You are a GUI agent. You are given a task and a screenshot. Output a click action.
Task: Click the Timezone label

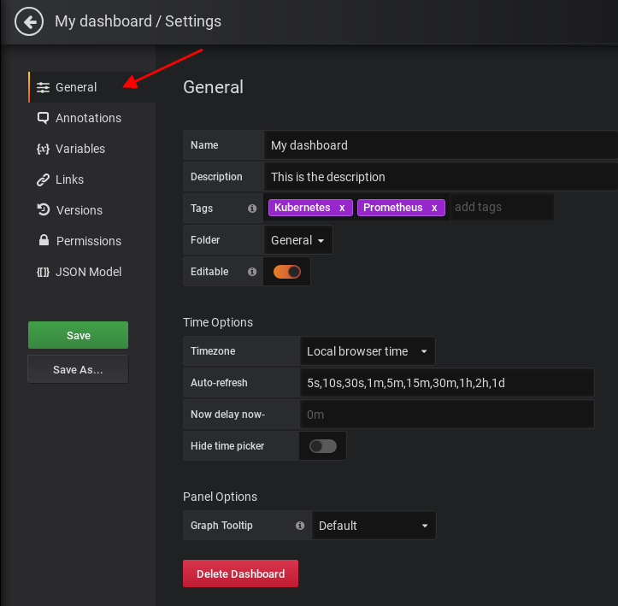[213, 351]
